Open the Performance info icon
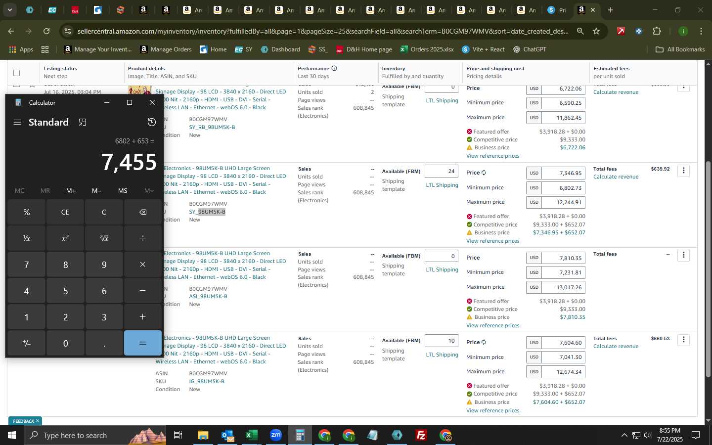 (x=334, y=68)
